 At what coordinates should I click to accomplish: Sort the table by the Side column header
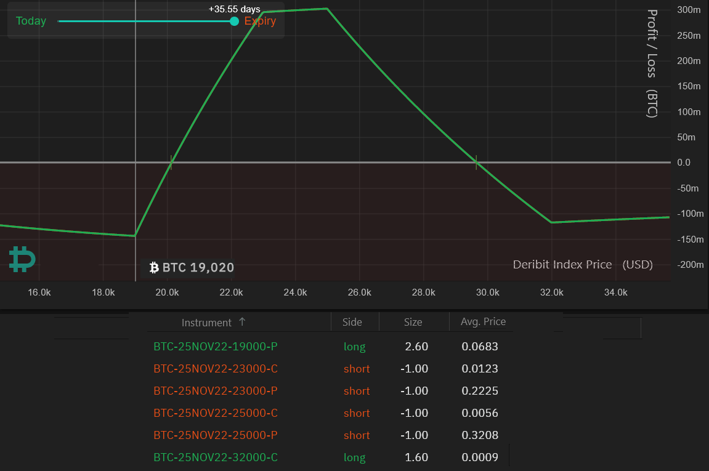(352, 322)
